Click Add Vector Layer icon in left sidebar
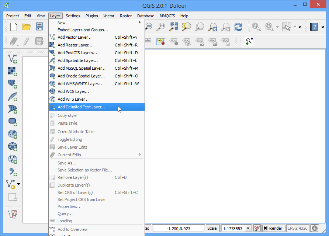 tap(13, 59)
